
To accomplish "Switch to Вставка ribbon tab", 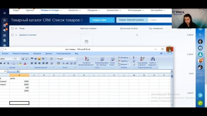I will pyautogui.click(x=5, y=53).
